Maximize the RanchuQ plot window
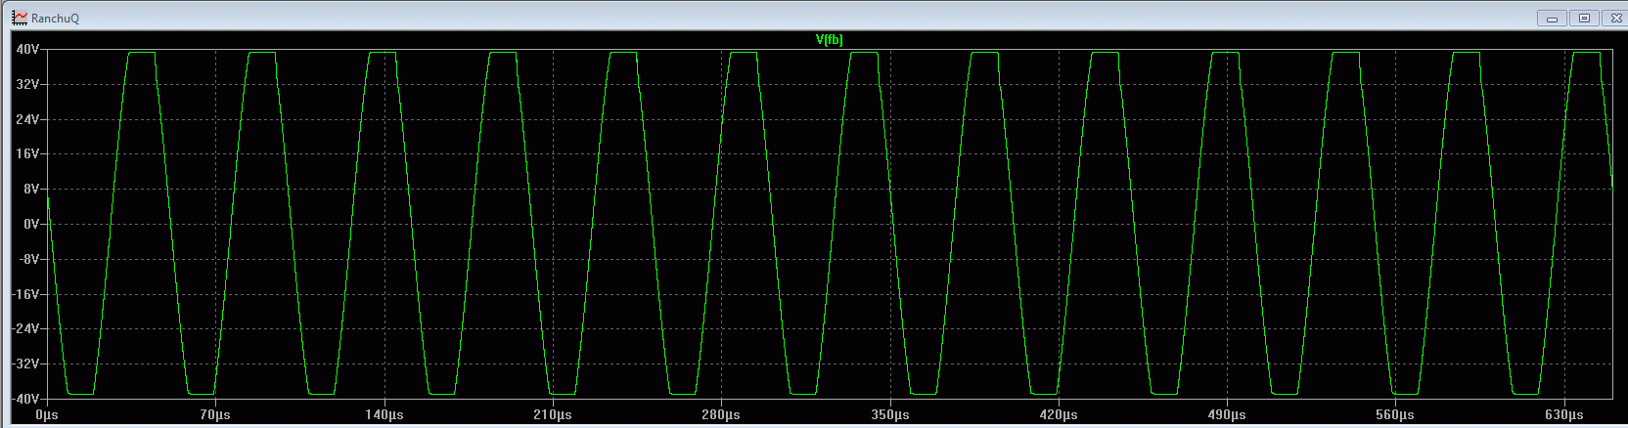Image resolution: width=1628 pixels, height=428 pixels. point(1584,19)
